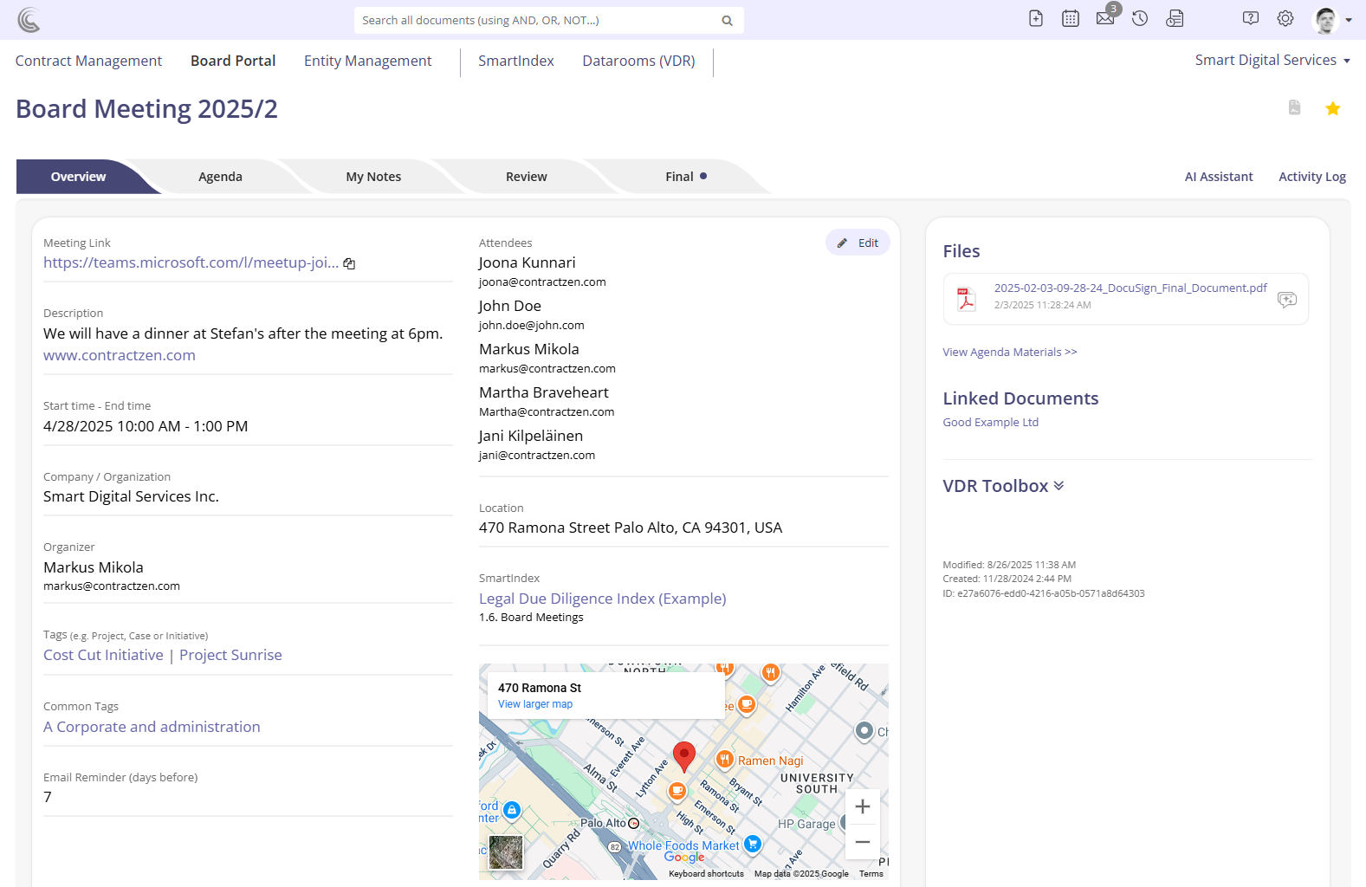The width and height of the screenshot is (1366, 887).
Task: Click the Google logo on map
Action: tap(684, 858)
